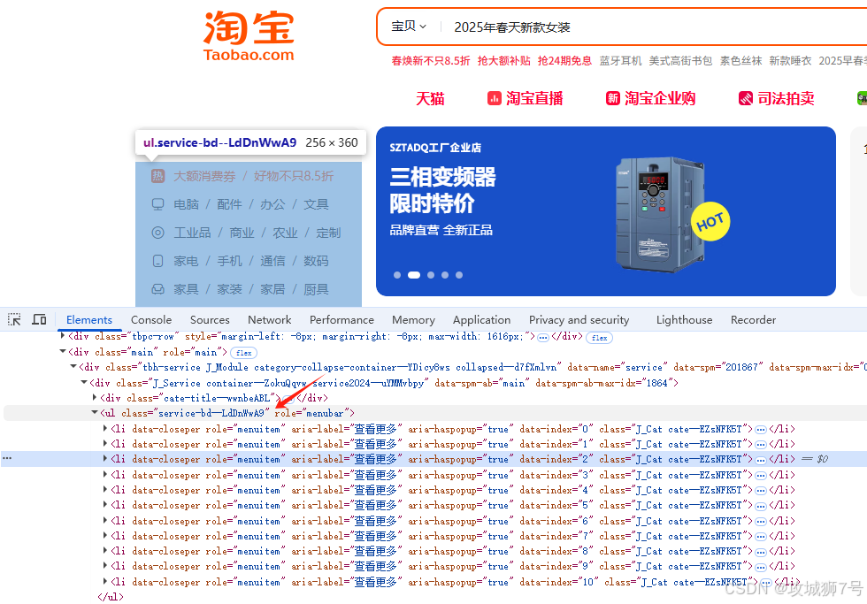Expand the li with data-index 0
The height and width of the screenshot is (604, 867).
click(x=105, y=428)
